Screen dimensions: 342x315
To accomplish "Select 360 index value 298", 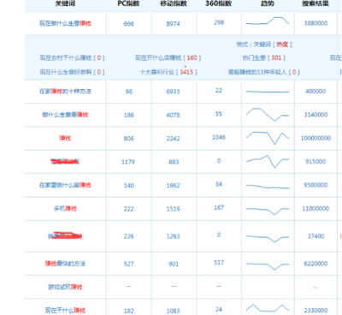I will [x=219, y=22].
